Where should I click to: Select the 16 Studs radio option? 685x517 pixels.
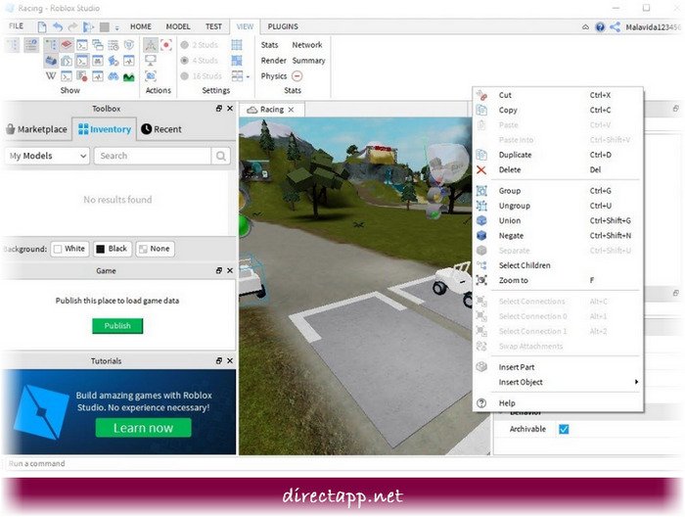202,76
